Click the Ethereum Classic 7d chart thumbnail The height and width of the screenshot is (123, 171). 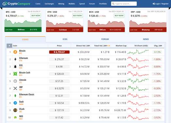[138, 95]
